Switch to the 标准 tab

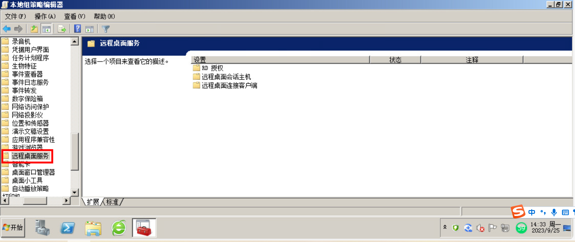coord(112,202)
